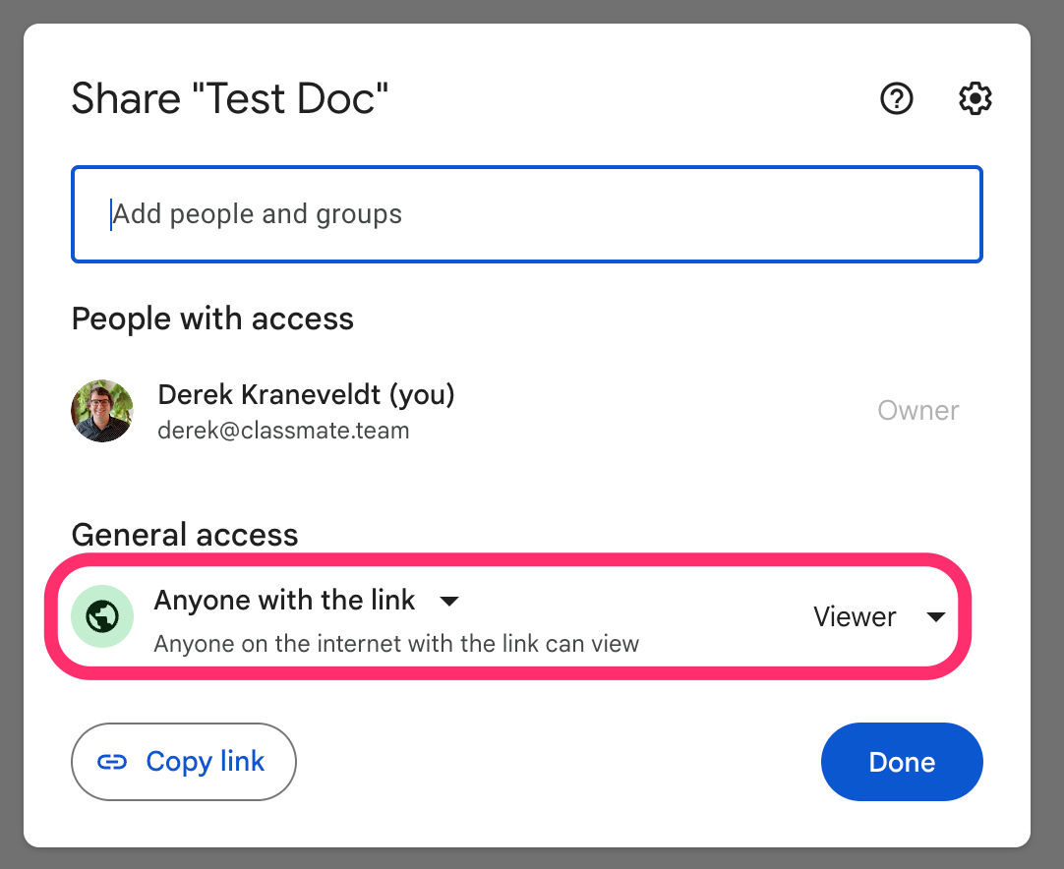Click Derek Kraneveldt's profile photo
1064x869 pixels.
102,411
